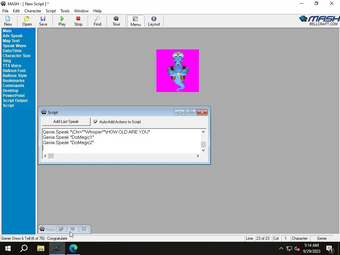Open Script Output in sidebar

pos(15,101)
